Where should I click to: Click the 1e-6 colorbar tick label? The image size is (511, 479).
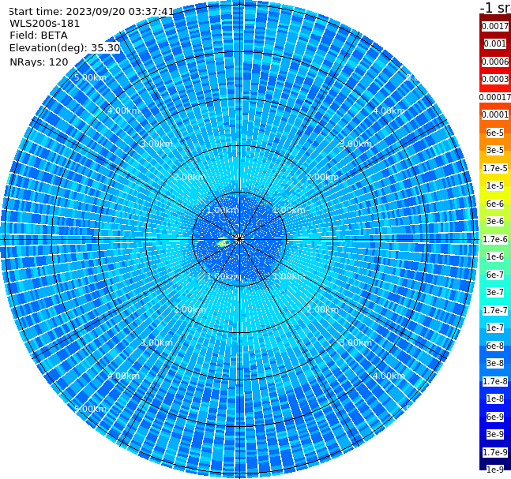[495, 256]
